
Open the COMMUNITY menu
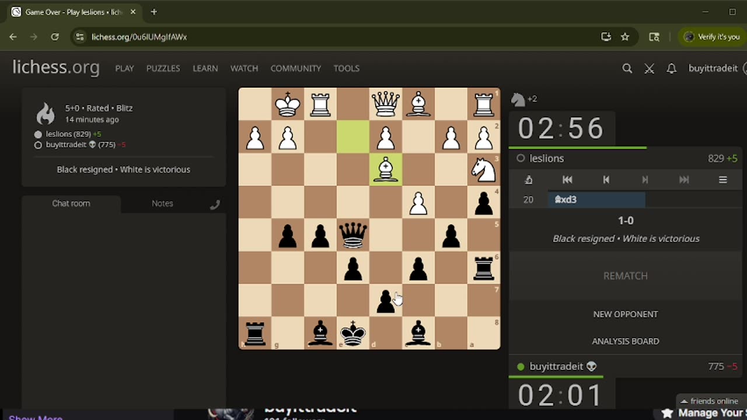[295, 68]
